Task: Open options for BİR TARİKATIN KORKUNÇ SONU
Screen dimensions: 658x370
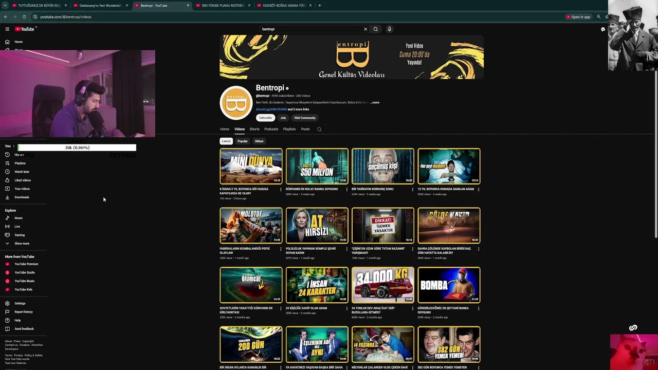Action: point(412,190)
